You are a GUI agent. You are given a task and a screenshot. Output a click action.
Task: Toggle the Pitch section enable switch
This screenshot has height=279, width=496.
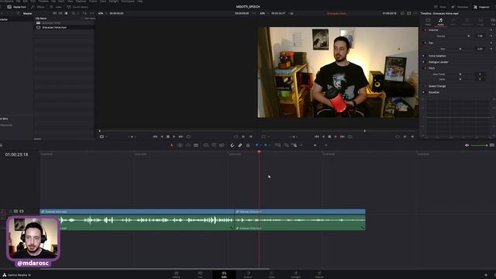point(425,68)
